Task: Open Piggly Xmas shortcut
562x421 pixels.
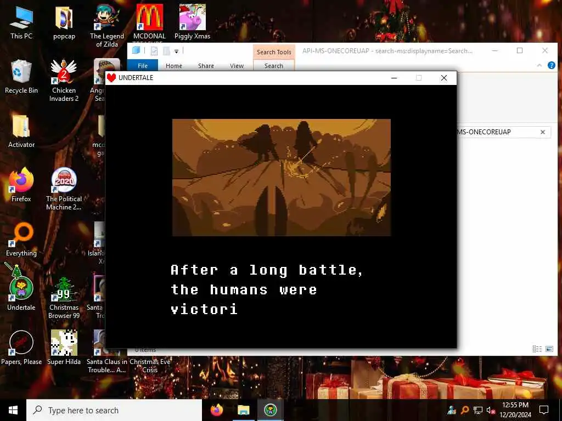Action: (193, 22)
